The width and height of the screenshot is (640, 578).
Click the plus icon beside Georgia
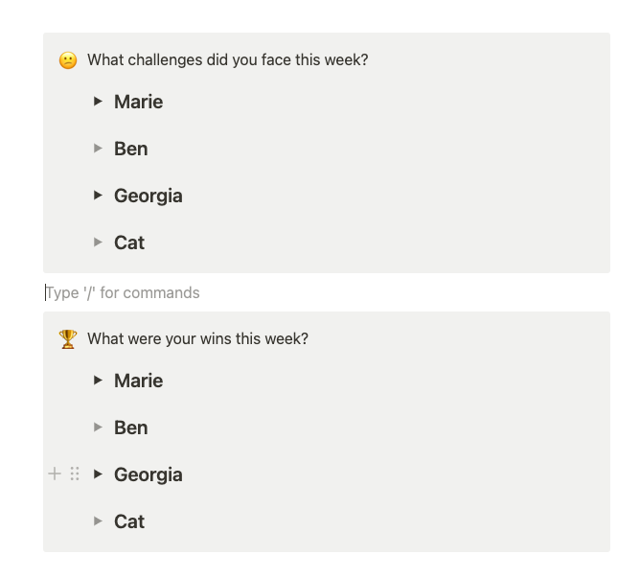[x=55, y=474]
